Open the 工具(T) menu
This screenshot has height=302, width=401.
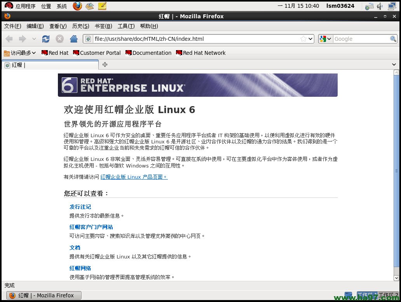(x=126, y=26)
